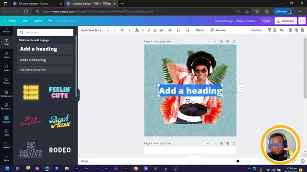Select the Beach Please text template
Image resolution: width=307 pixels, height=172 pixels.
[59, 121]
